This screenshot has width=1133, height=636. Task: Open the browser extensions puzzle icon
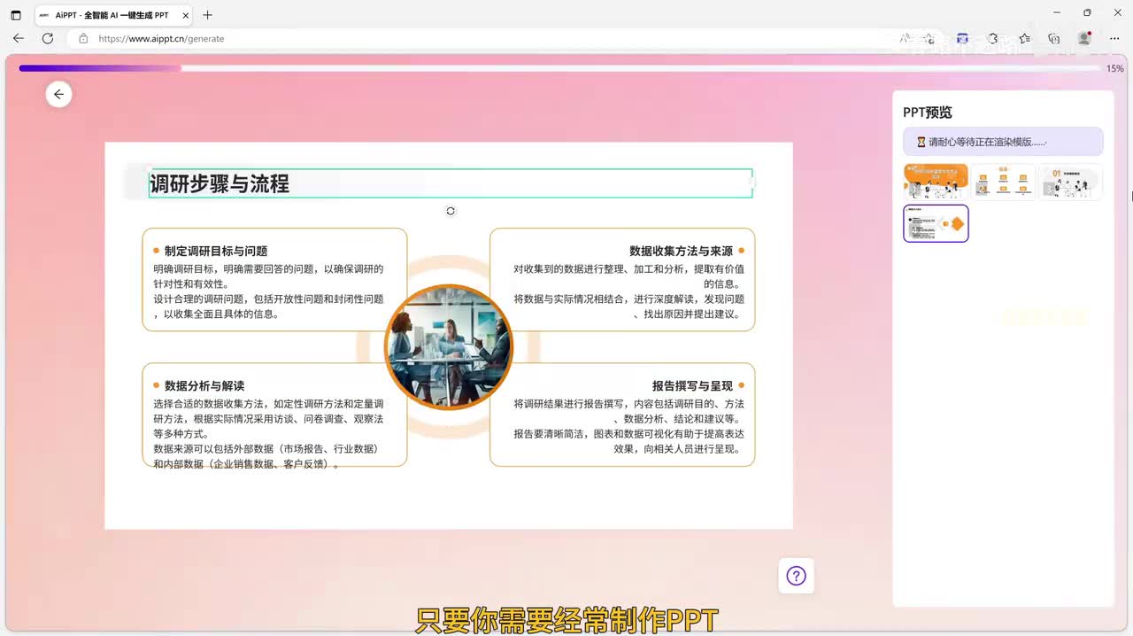click(993, 39)
